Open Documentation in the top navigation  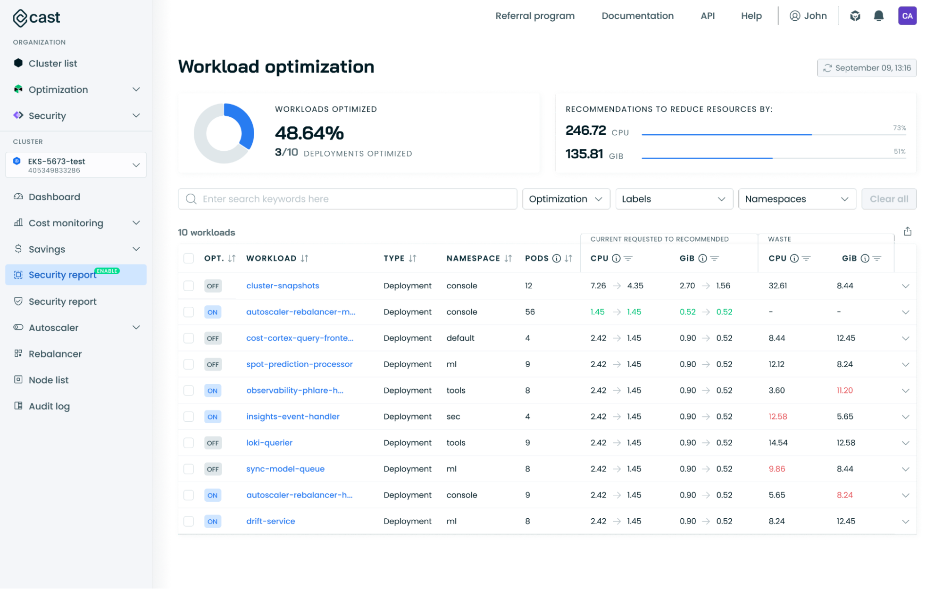coord(637,16)
